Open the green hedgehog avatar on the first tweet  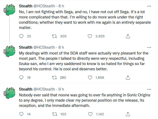(9, 10)
